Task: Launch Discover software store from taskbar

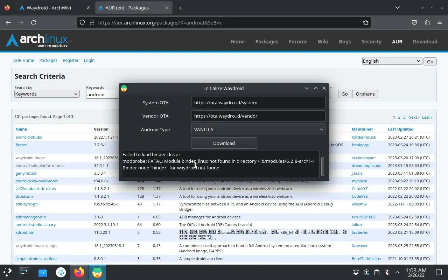Action: pyautogui.click(x=43, y=272)
